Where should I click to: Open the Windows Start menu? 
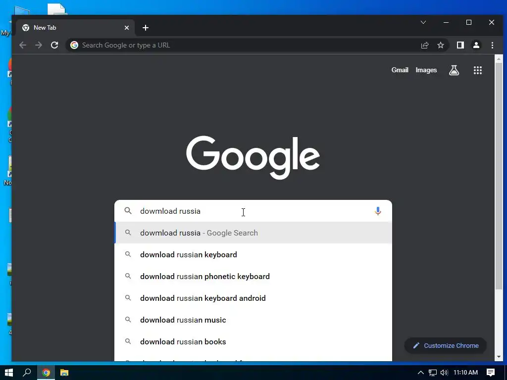click(x=9, y=373)
